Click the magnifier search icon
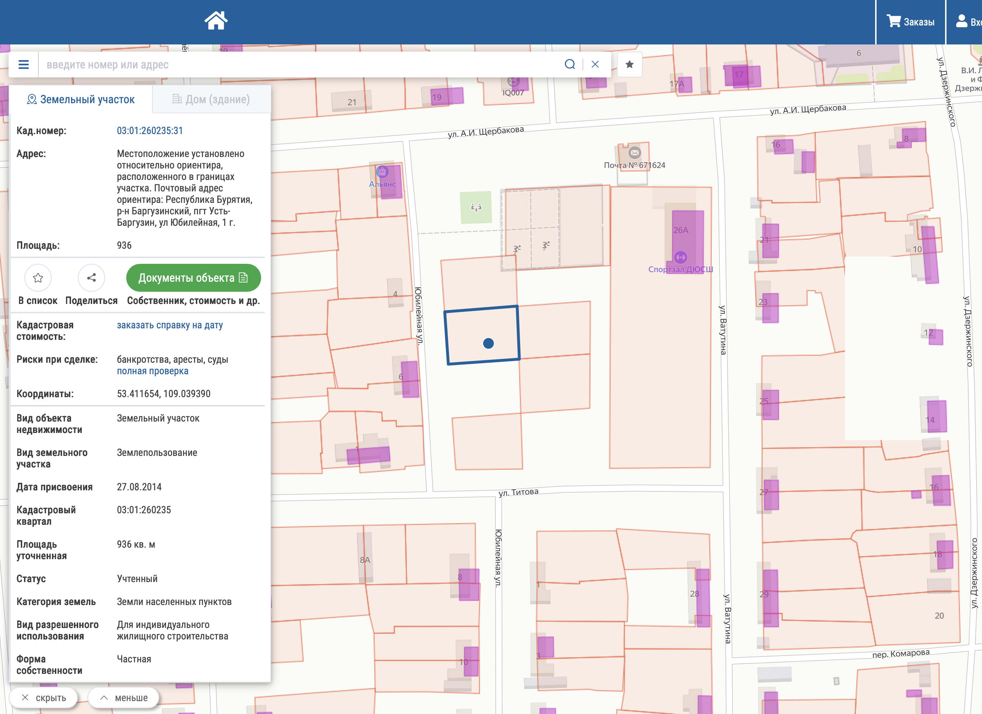This screenshot has height=714, width=982. click(x=570, y=65)
